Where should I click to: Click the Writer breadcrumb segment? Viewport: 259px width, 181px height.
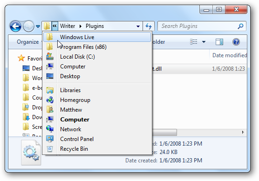68,26
